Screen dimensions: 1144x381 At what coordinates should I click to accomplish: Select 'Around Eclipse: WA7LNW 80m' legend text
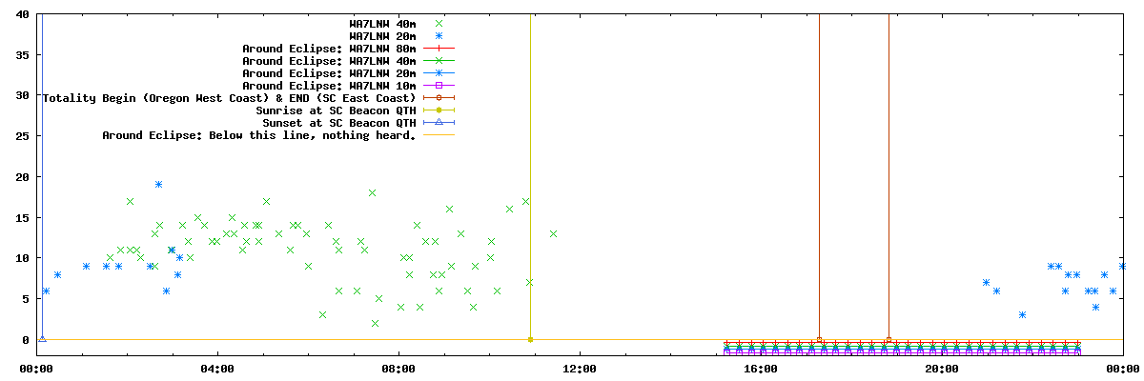click(329, 48)
